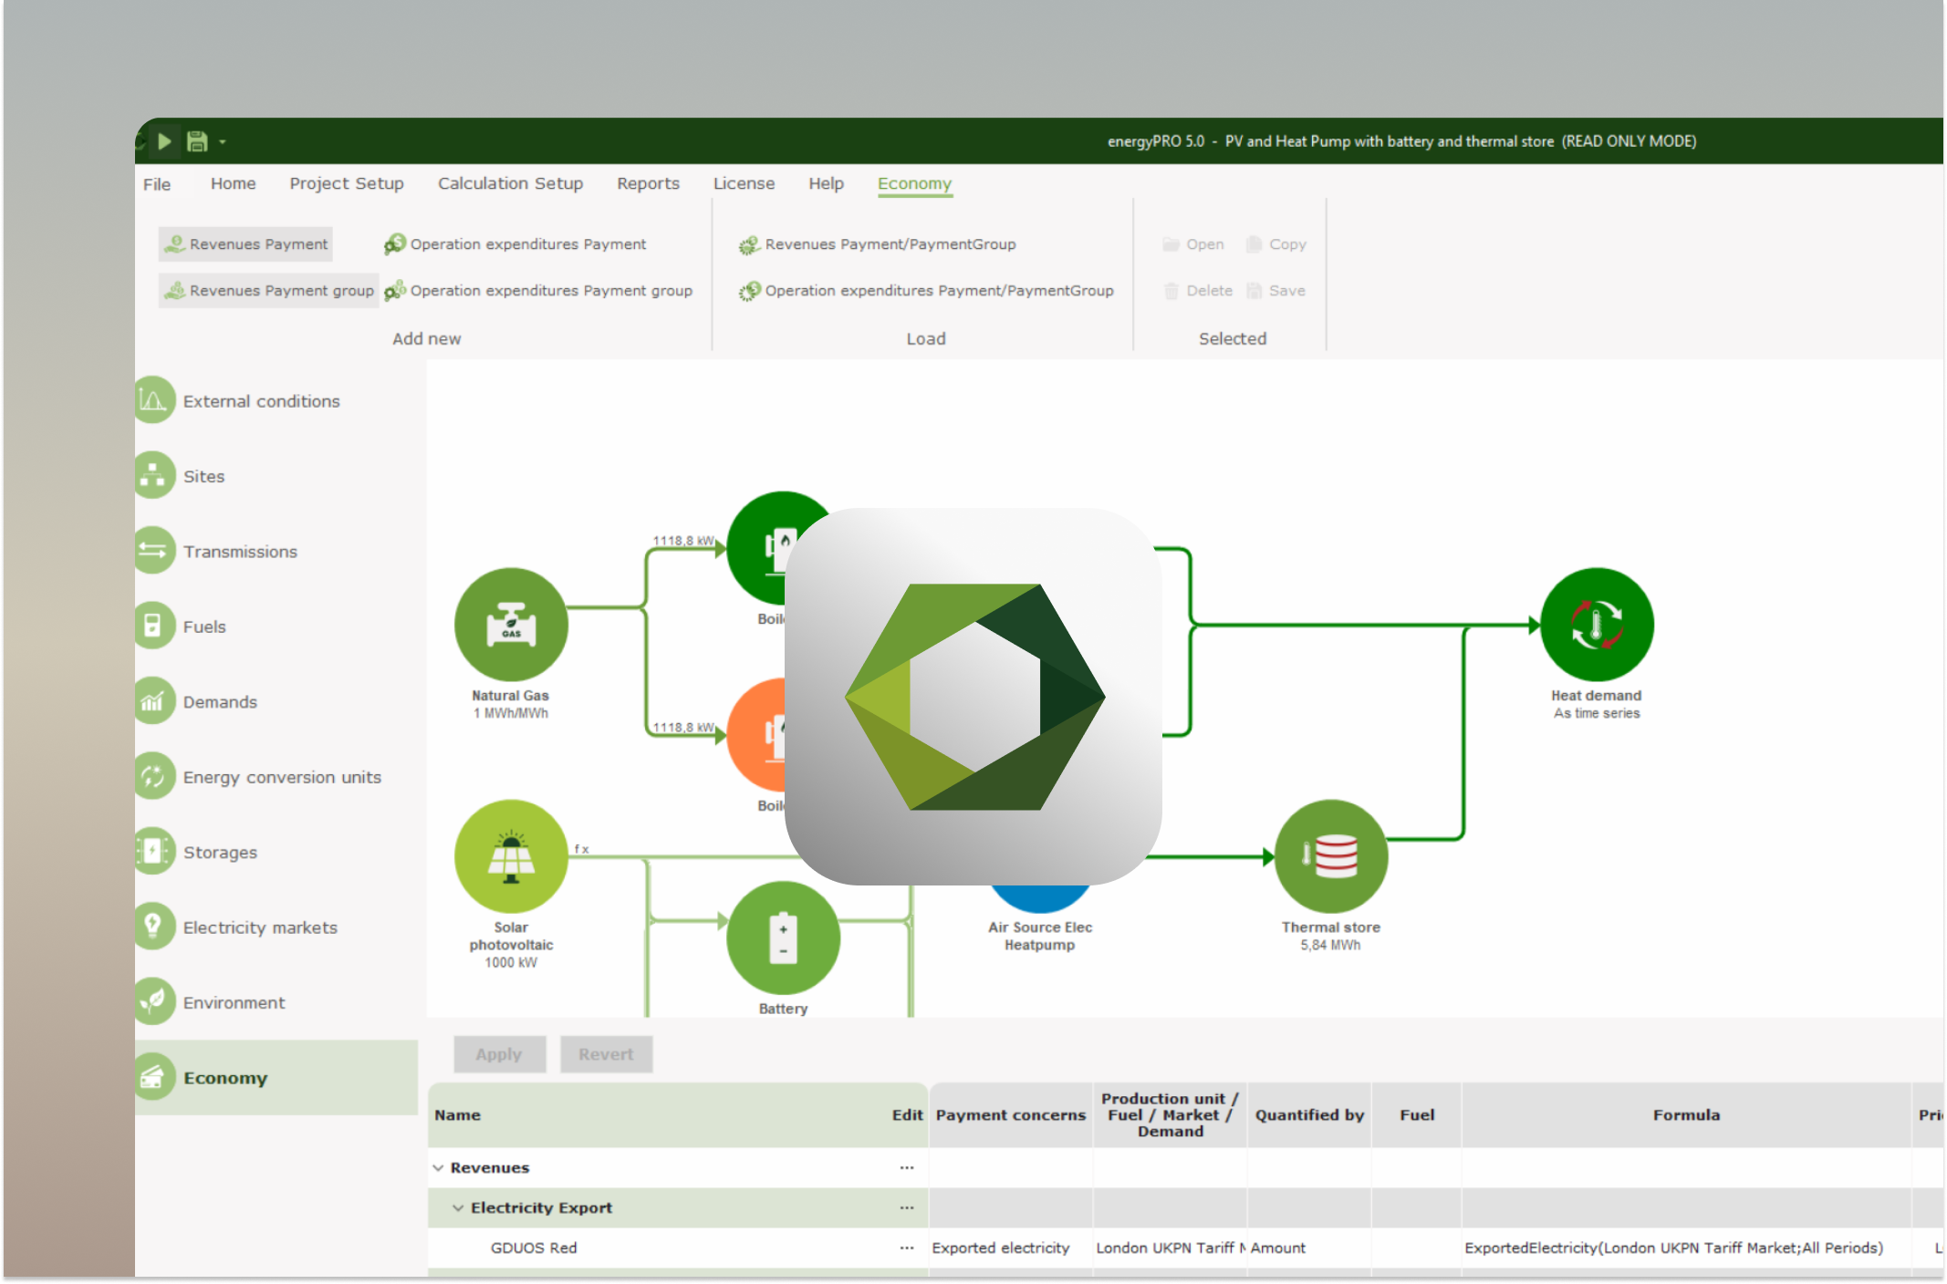This screenshot has height=1284, width=1947.
Task: Run the calculation with the play button
Action: [x=165, y=141]
